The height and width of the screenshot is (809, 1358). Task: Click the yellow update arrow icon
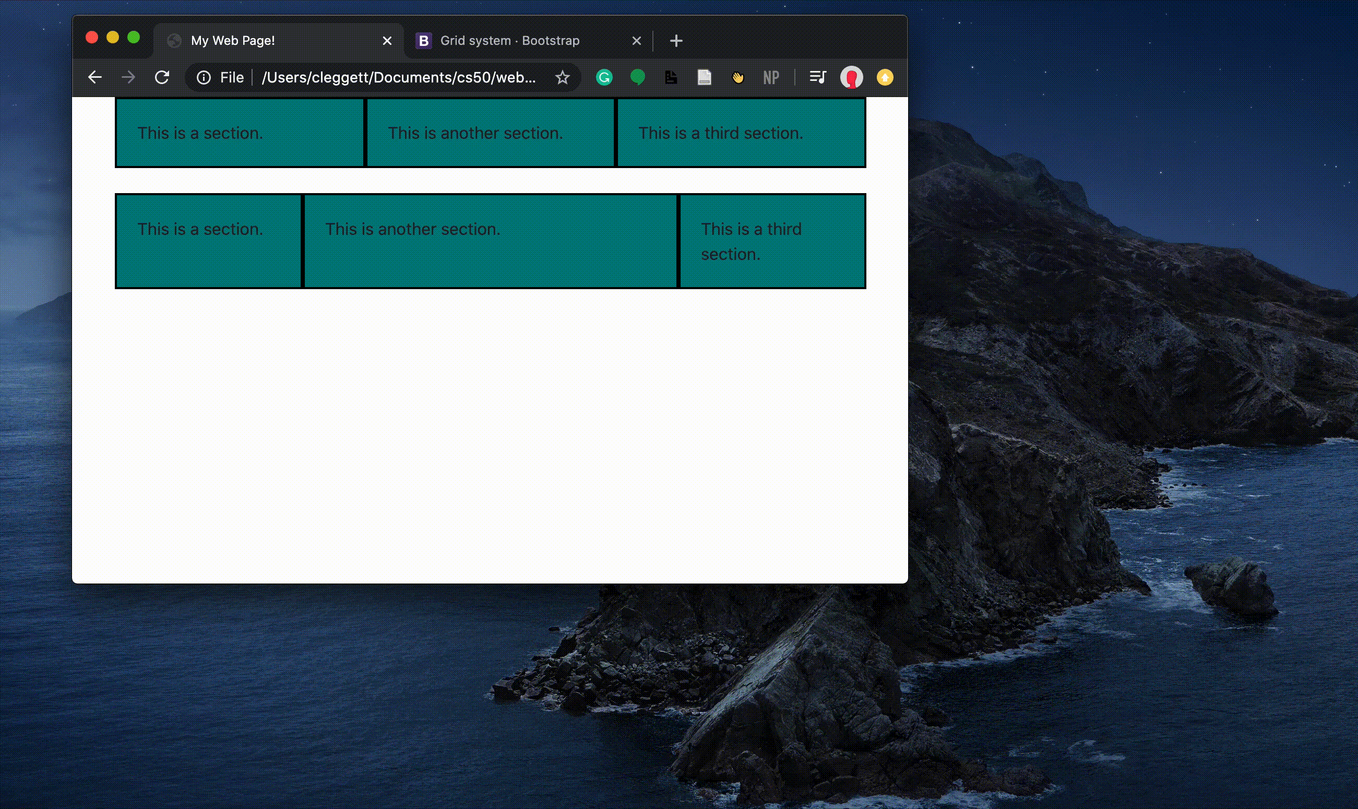pyautogui.click(x=885, y=77)
